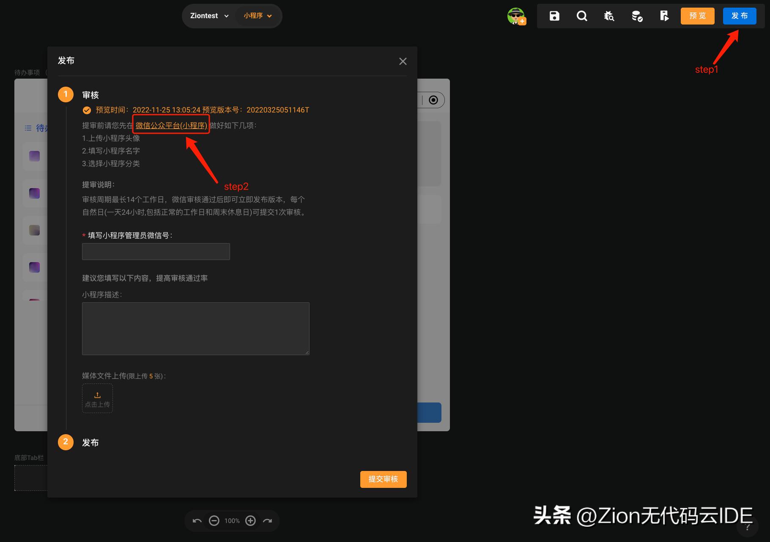Click zoom percentage showing 100%

click(x=232, y=520)
